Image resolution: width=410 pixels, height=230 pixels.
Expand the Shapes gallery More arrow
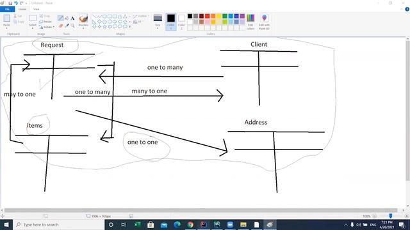(x=129, y=27)
